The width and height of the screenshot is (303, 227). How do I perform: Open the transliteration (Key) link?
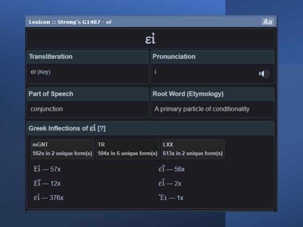click(x=44, y=72)
